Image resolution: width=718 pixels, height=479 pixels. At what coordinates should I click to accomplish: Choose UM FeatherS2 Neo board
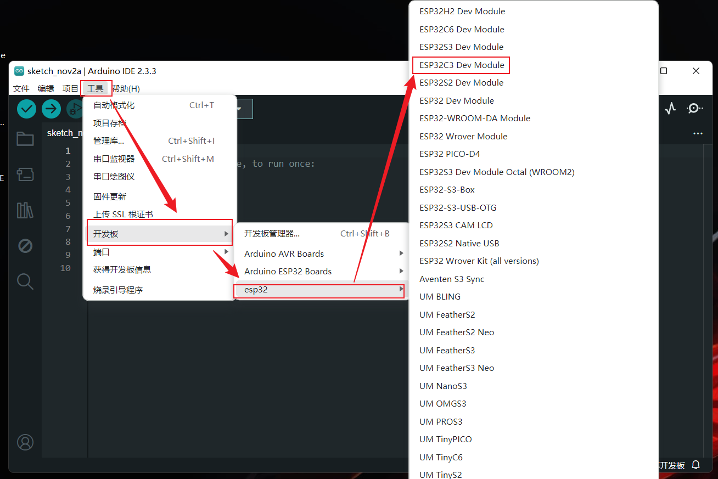[x=457, y=332]
